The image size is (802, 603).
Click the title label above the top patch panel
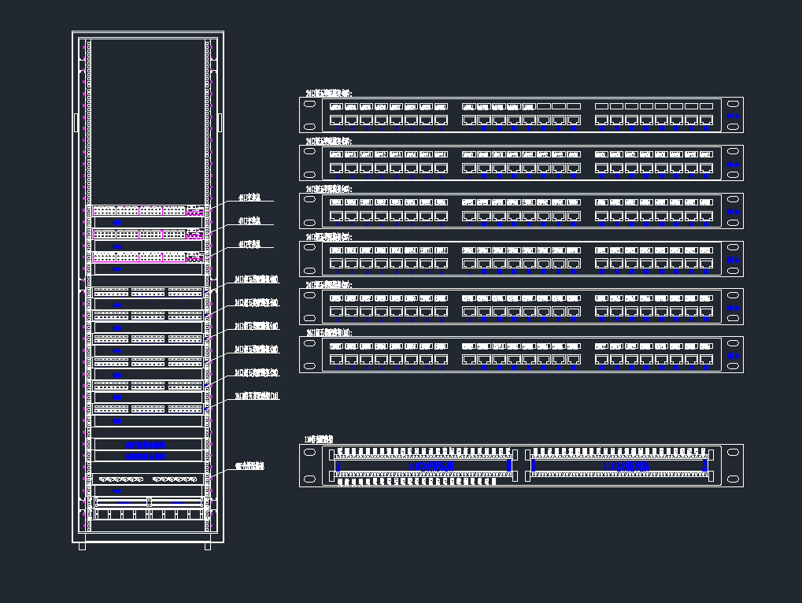pyautogui.click(x=329, y=93)
